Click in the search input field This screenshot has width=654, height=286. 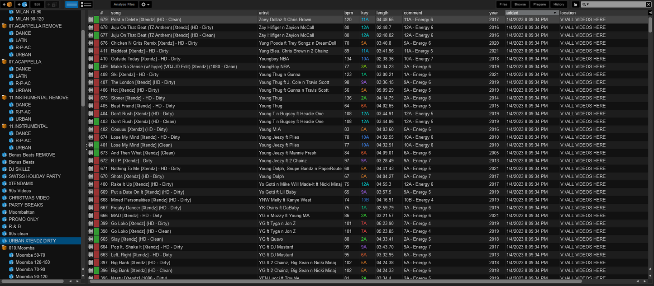tap(616, 5)
